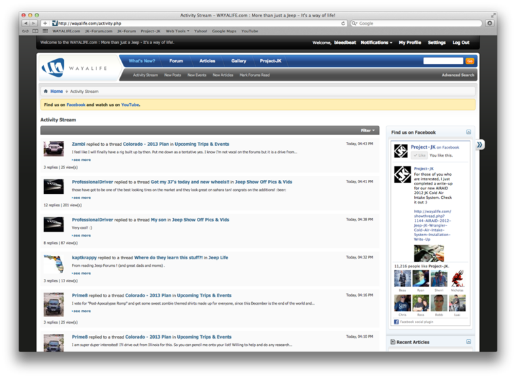Open the Filter dropdown
The image size is (516, 378).
click(x=367, y=130)
